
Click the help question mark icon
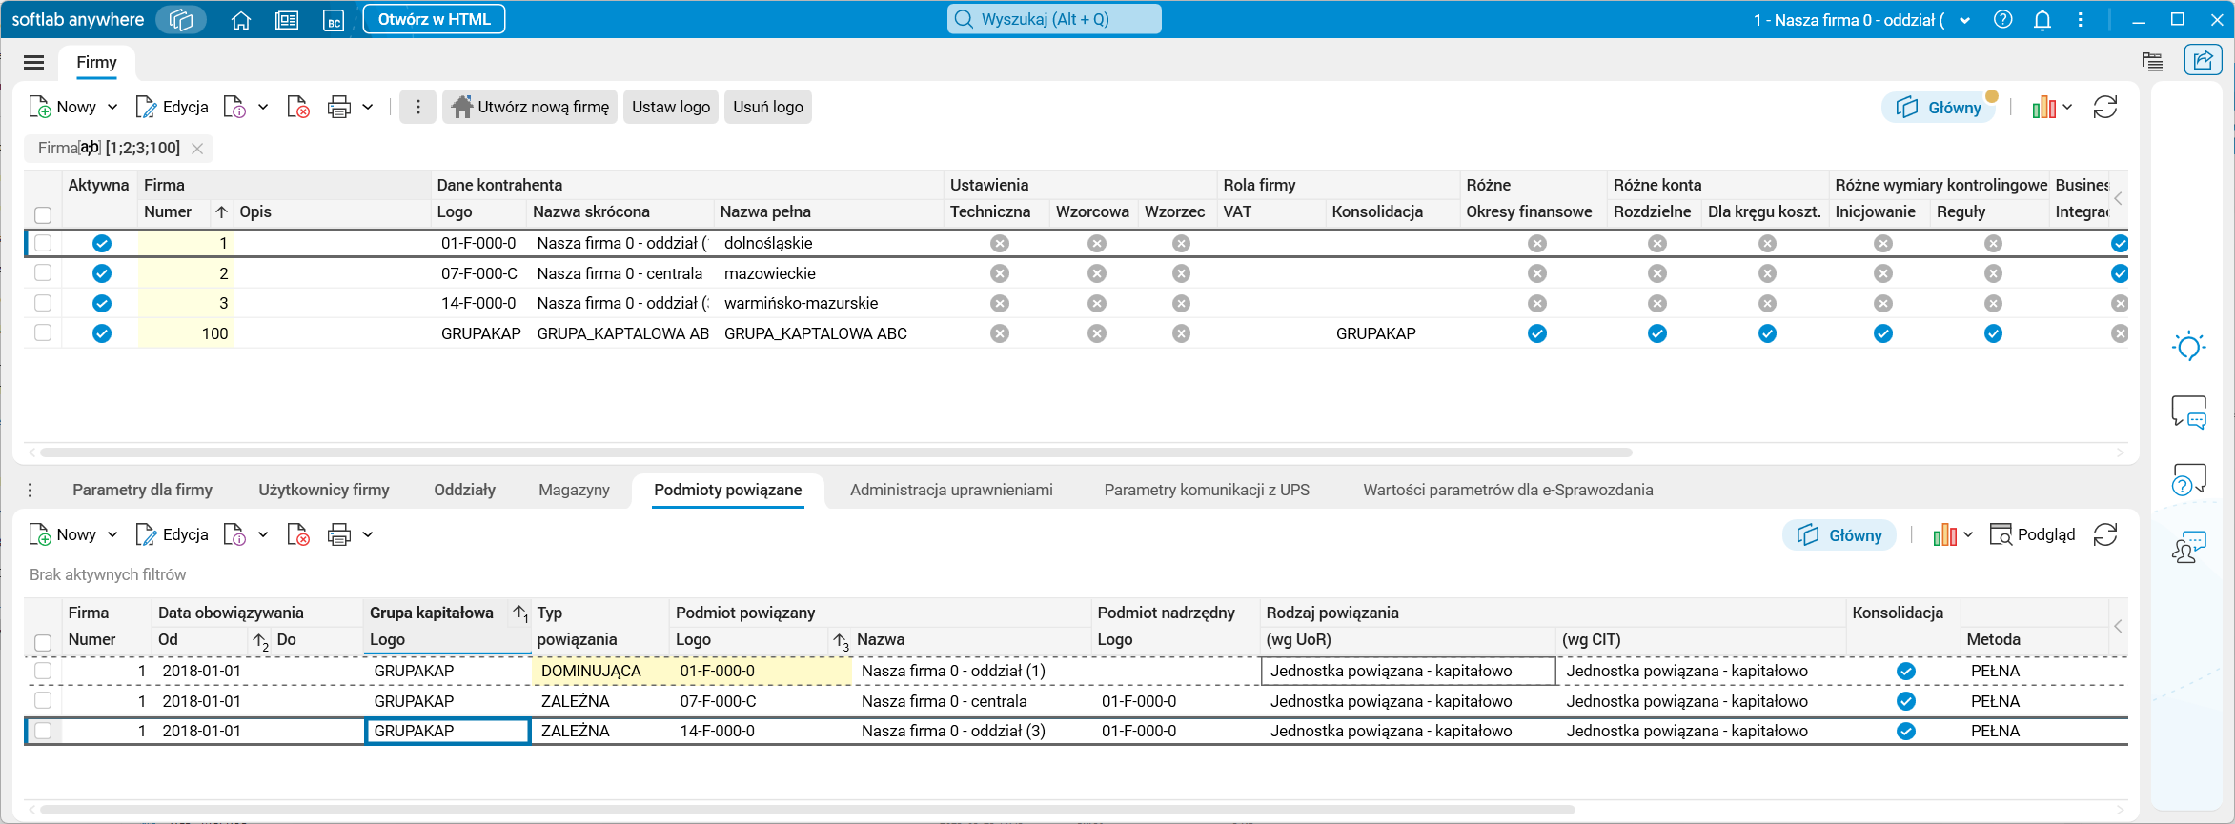pyautogui.click(x=2002, y=20)
